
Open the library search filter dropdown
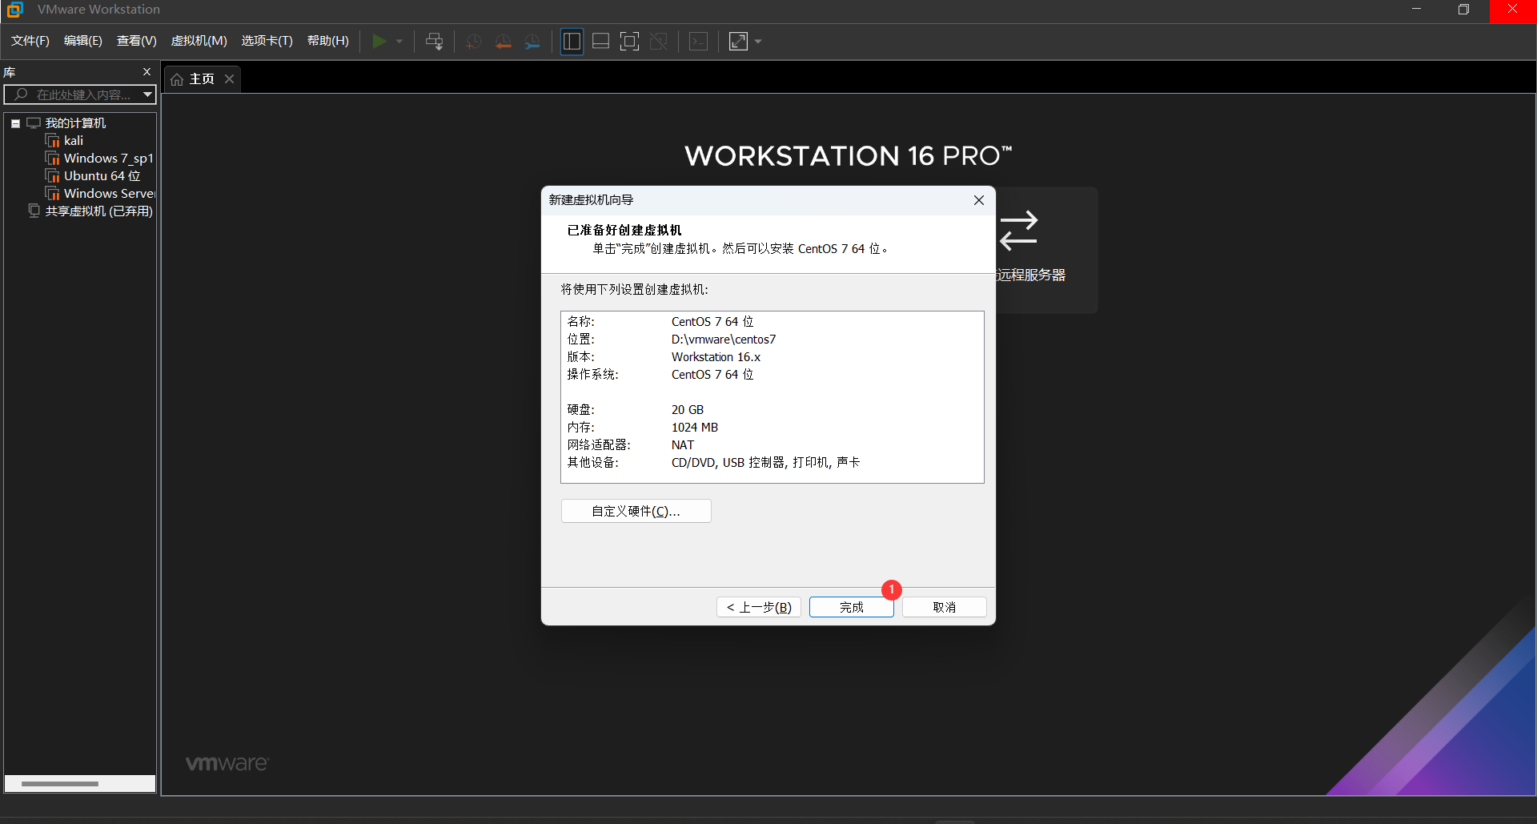[147, 94]
